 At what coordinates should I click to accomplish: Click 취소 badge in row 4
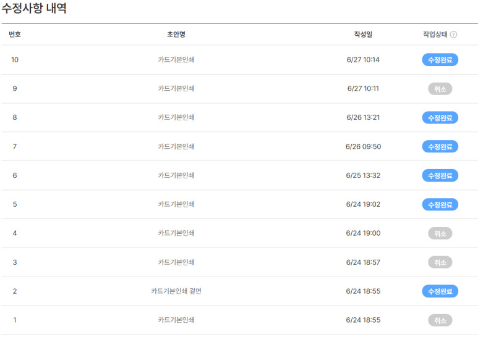coord(440,233)
